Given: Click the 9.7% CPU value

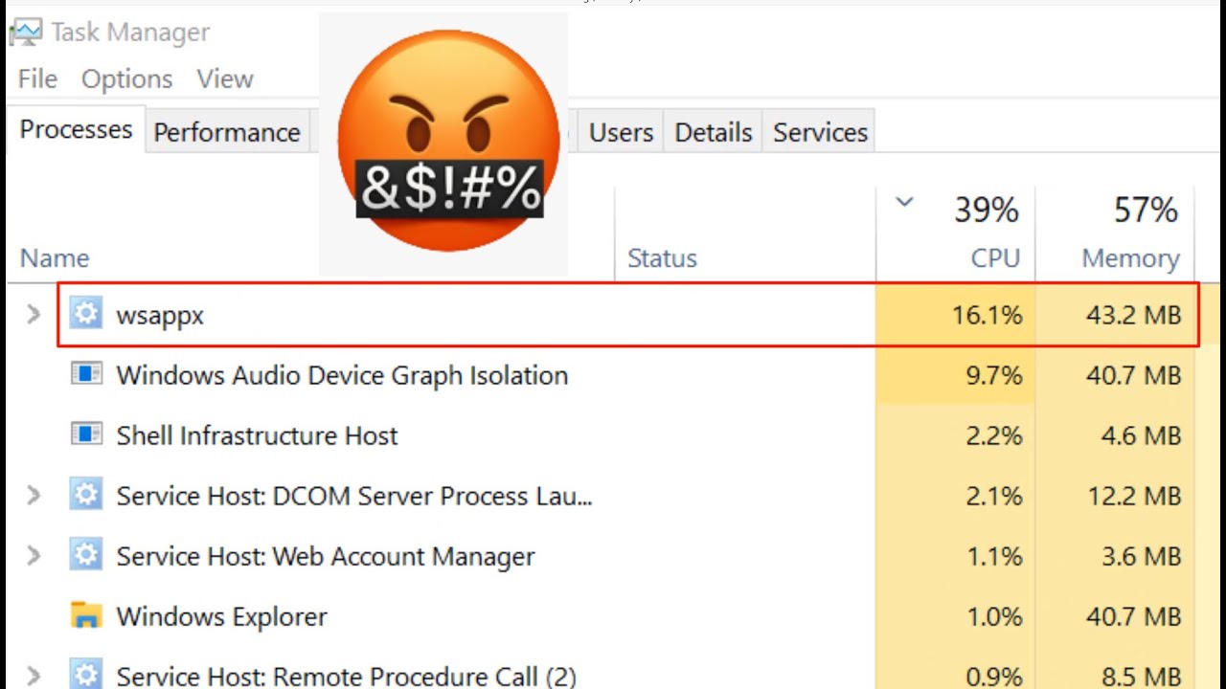Looking at the screenshot, I should point(993,375).
